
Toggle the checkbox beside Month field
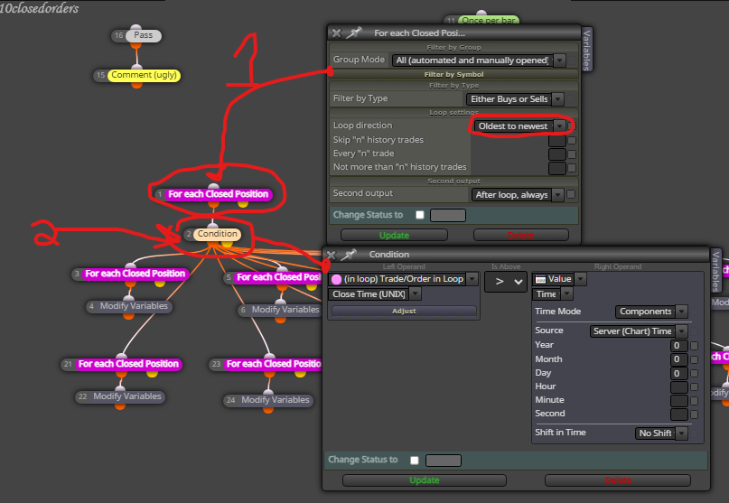click(694, 359)
